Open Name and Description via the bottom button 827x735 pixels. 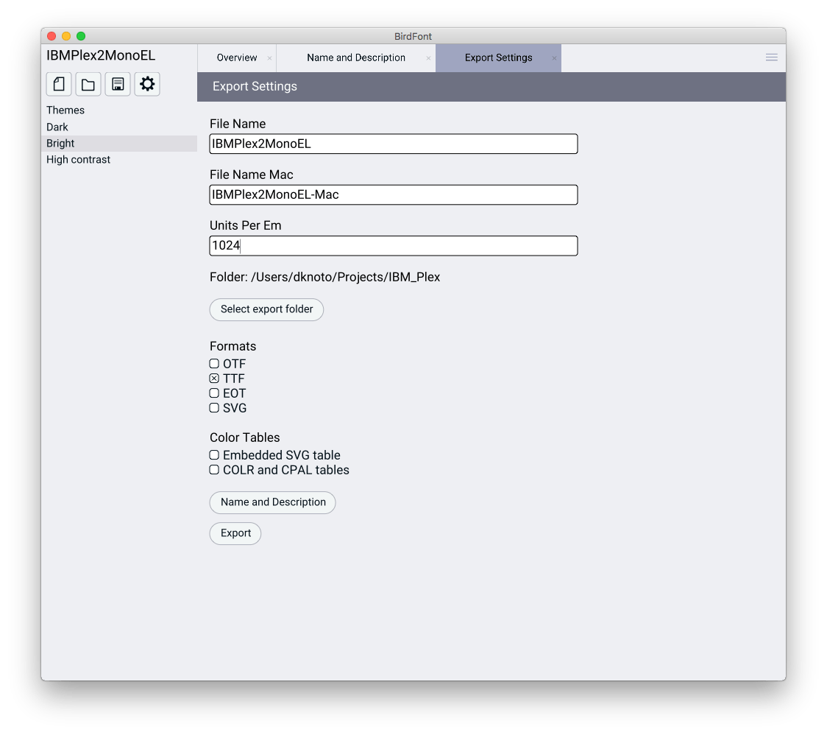tap(273, 502)
